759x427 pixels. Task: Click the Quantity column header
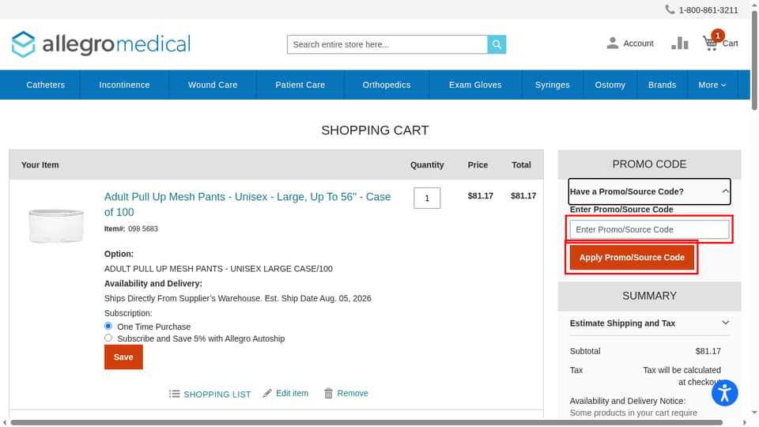pyautogui.click(x=427, y=164)
